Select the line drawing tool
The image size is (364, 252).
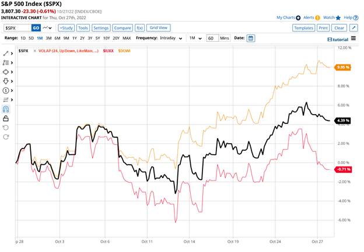click(6, 54)
